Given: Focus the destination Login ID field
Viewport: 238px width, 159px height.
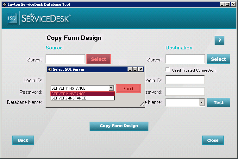Looking at the screenshot, I should [x=185, y=80].
